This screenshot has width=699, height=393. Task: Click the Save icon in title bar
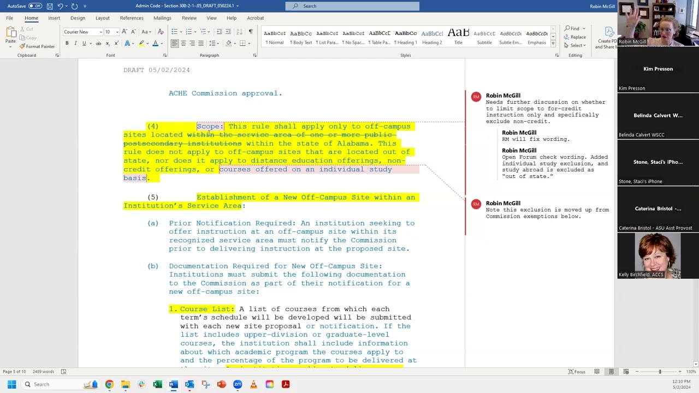50,6
